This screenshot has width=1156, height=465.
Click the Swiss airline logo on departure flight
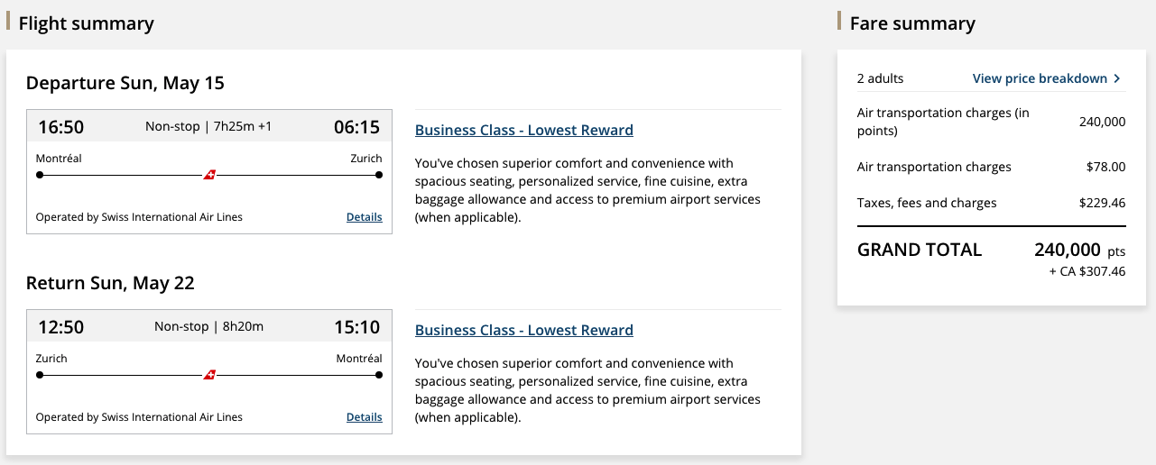[209, 175]
